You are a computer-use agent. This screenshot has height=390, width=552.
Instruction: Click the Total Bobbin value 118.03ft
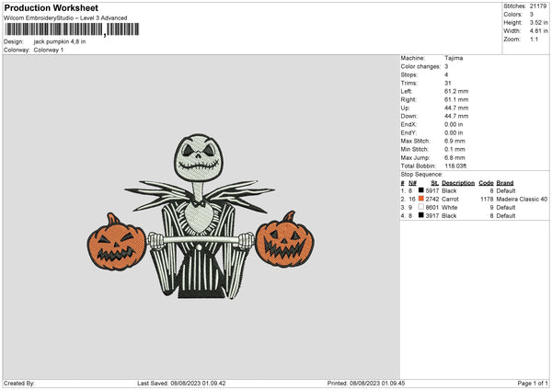[455, 166]
